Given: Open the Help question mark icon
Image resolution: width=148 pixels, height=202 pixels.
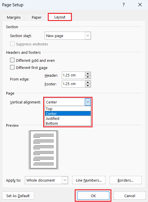Looking at the screenshot, I should (x=123, y=5).
